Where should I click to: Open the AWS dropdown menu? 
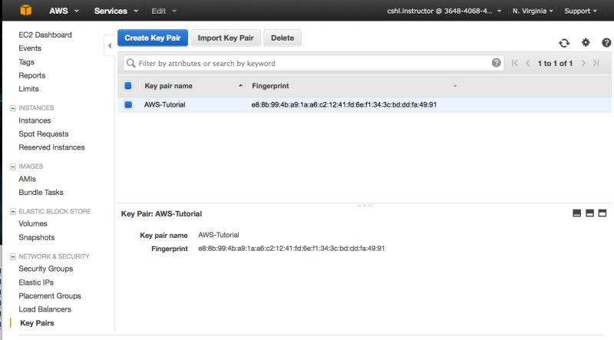pyautogui.click(x=64, y=11)
